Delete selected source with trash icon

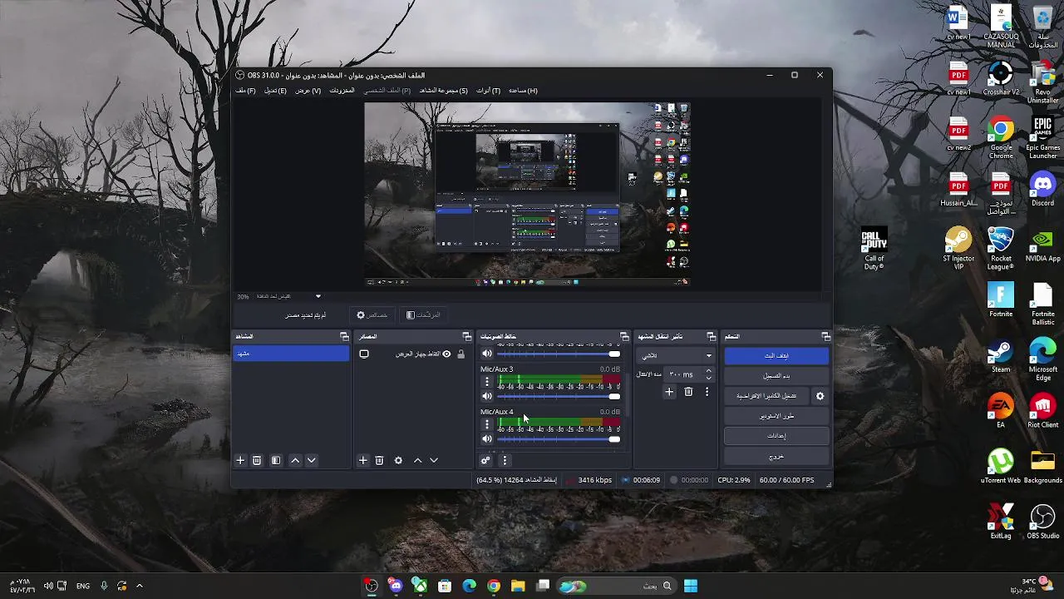[379, 460]
